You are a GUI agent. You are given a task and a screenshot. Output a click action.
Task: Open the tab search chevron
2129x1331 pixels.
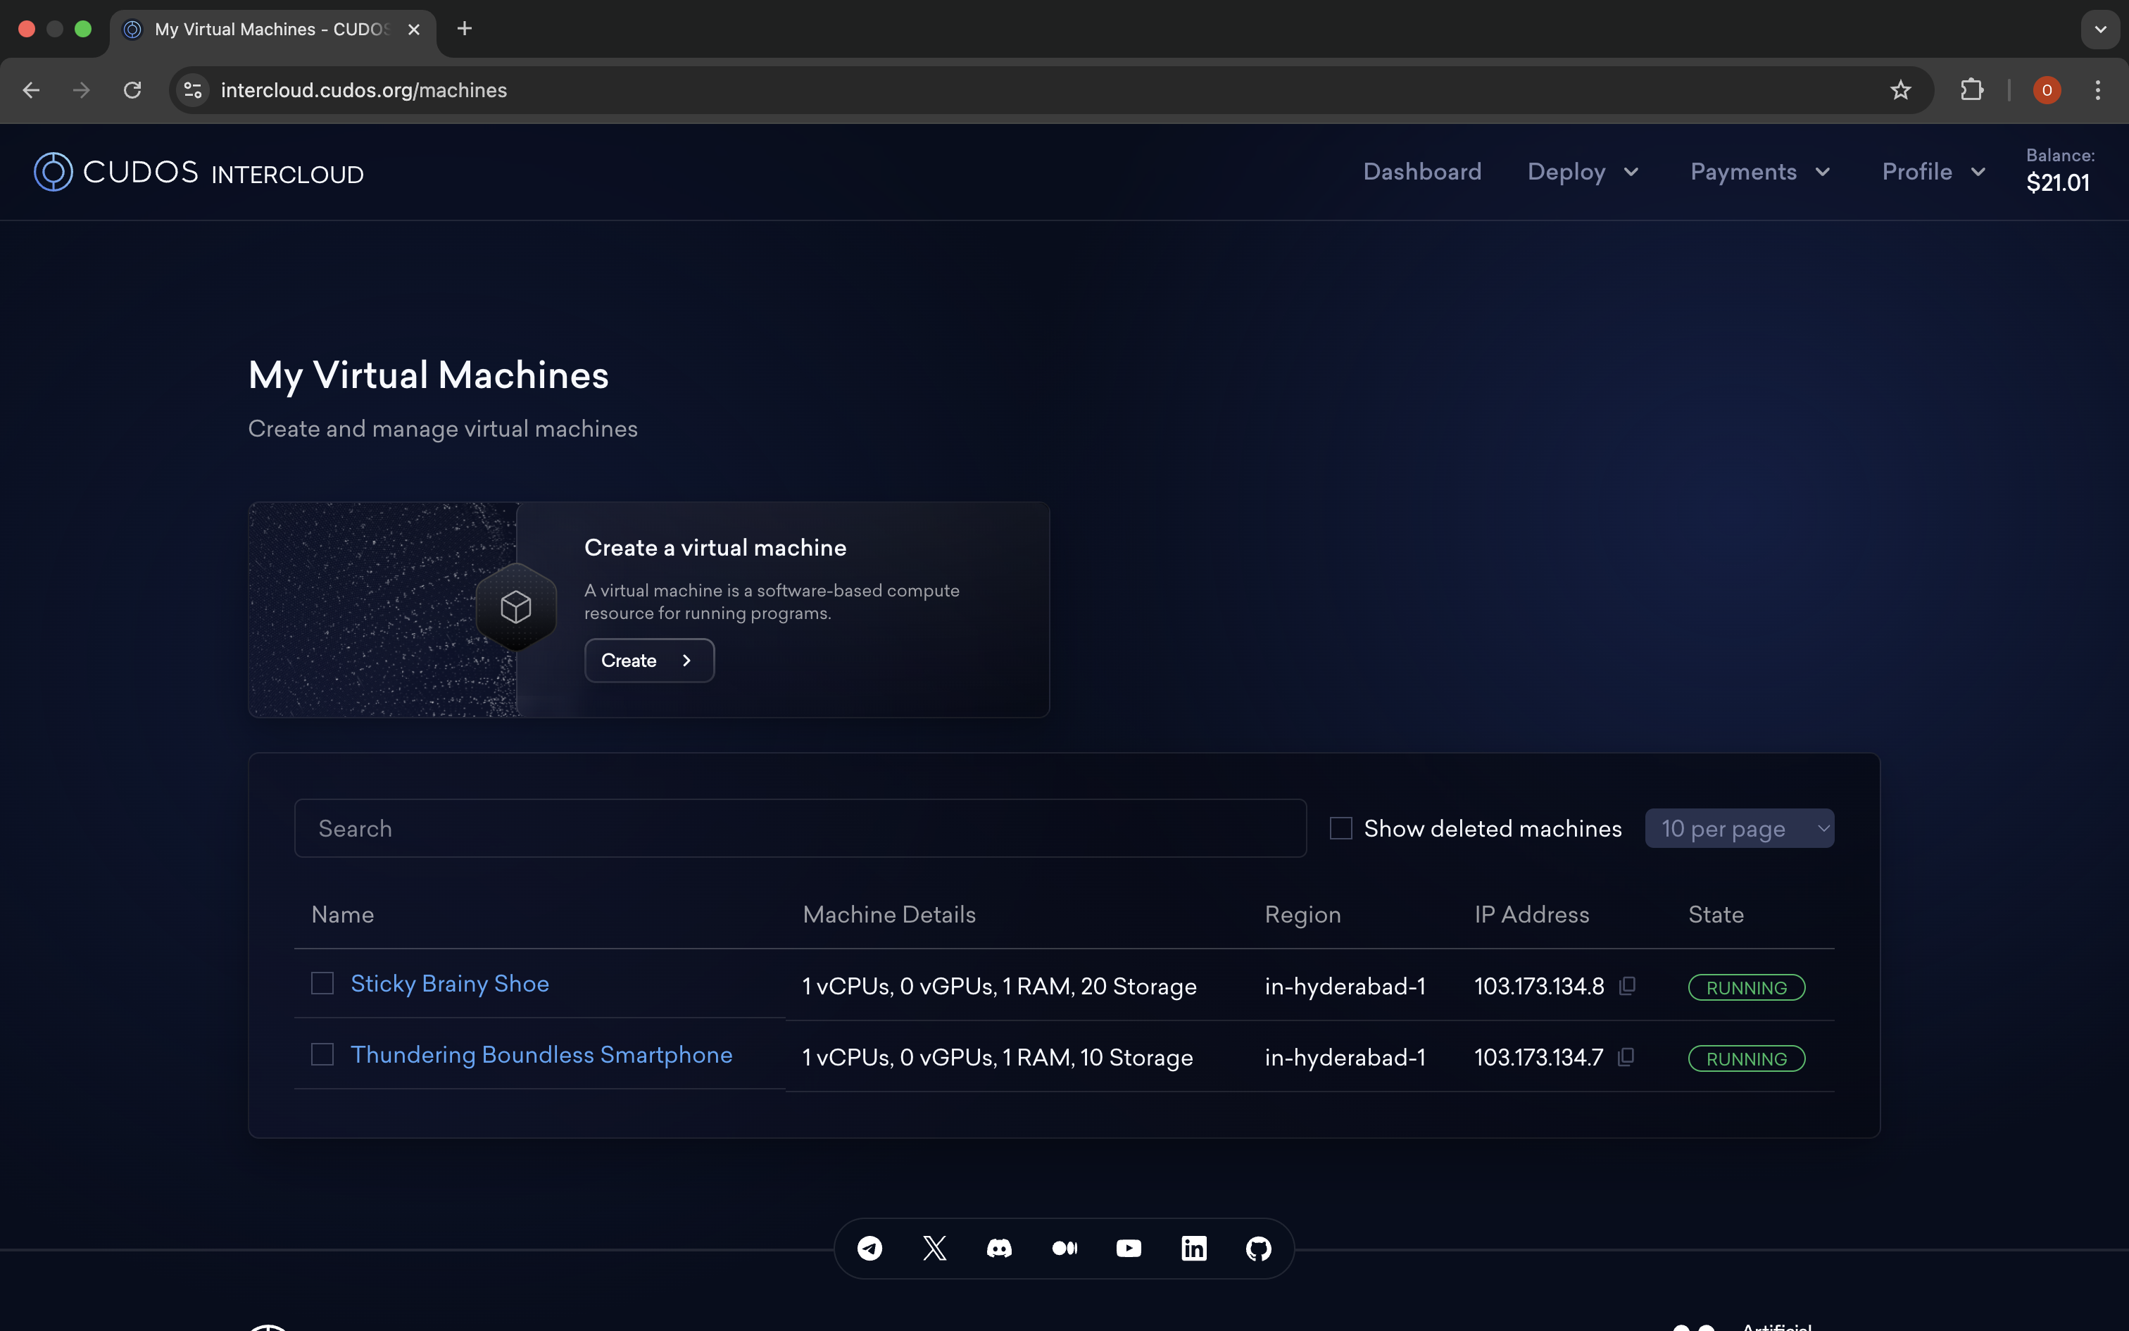pos(2100,29)
